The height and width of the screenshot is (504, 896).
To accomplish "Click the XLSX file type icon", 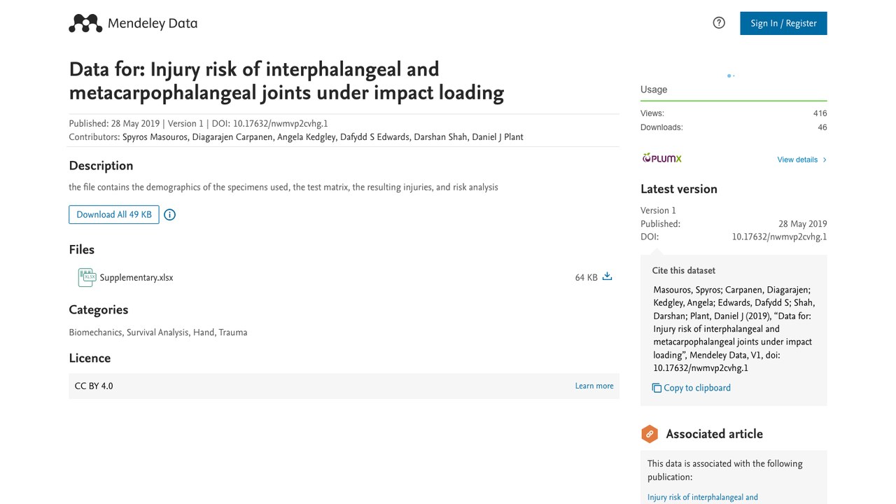I will (x=87, y=278).
